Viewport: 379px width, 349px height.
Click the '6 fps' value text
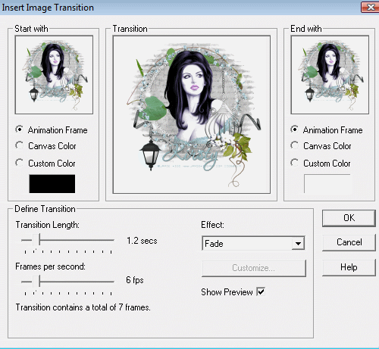point(135,280)
